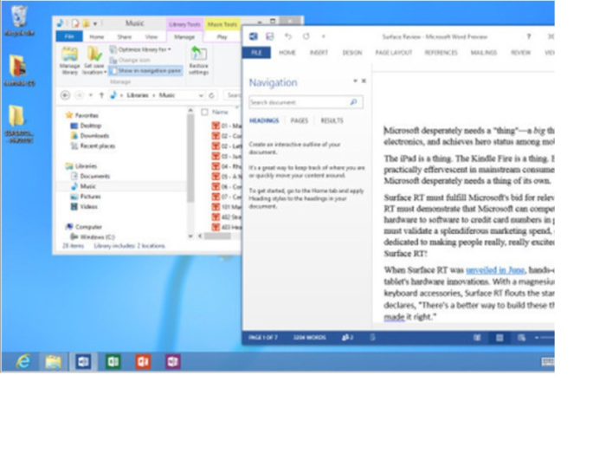Switch to Word INSERT tab

319,53
